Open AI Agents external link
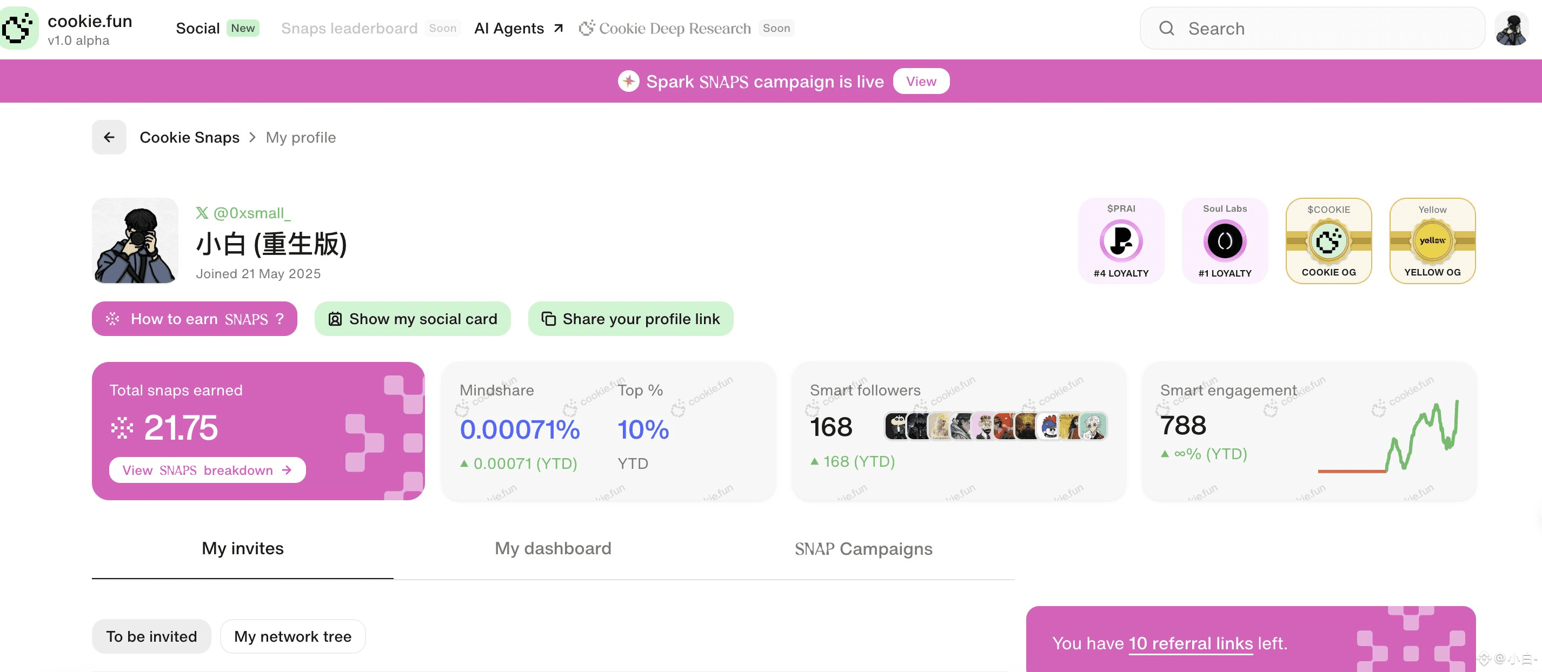Image resolution: width=1542 pixels, height=672 pixels. click(x=519, y=28)
